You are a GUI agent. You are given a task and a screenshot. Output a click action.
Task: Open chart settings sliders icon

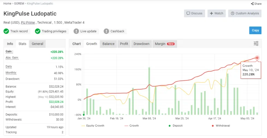pos(256,43)
